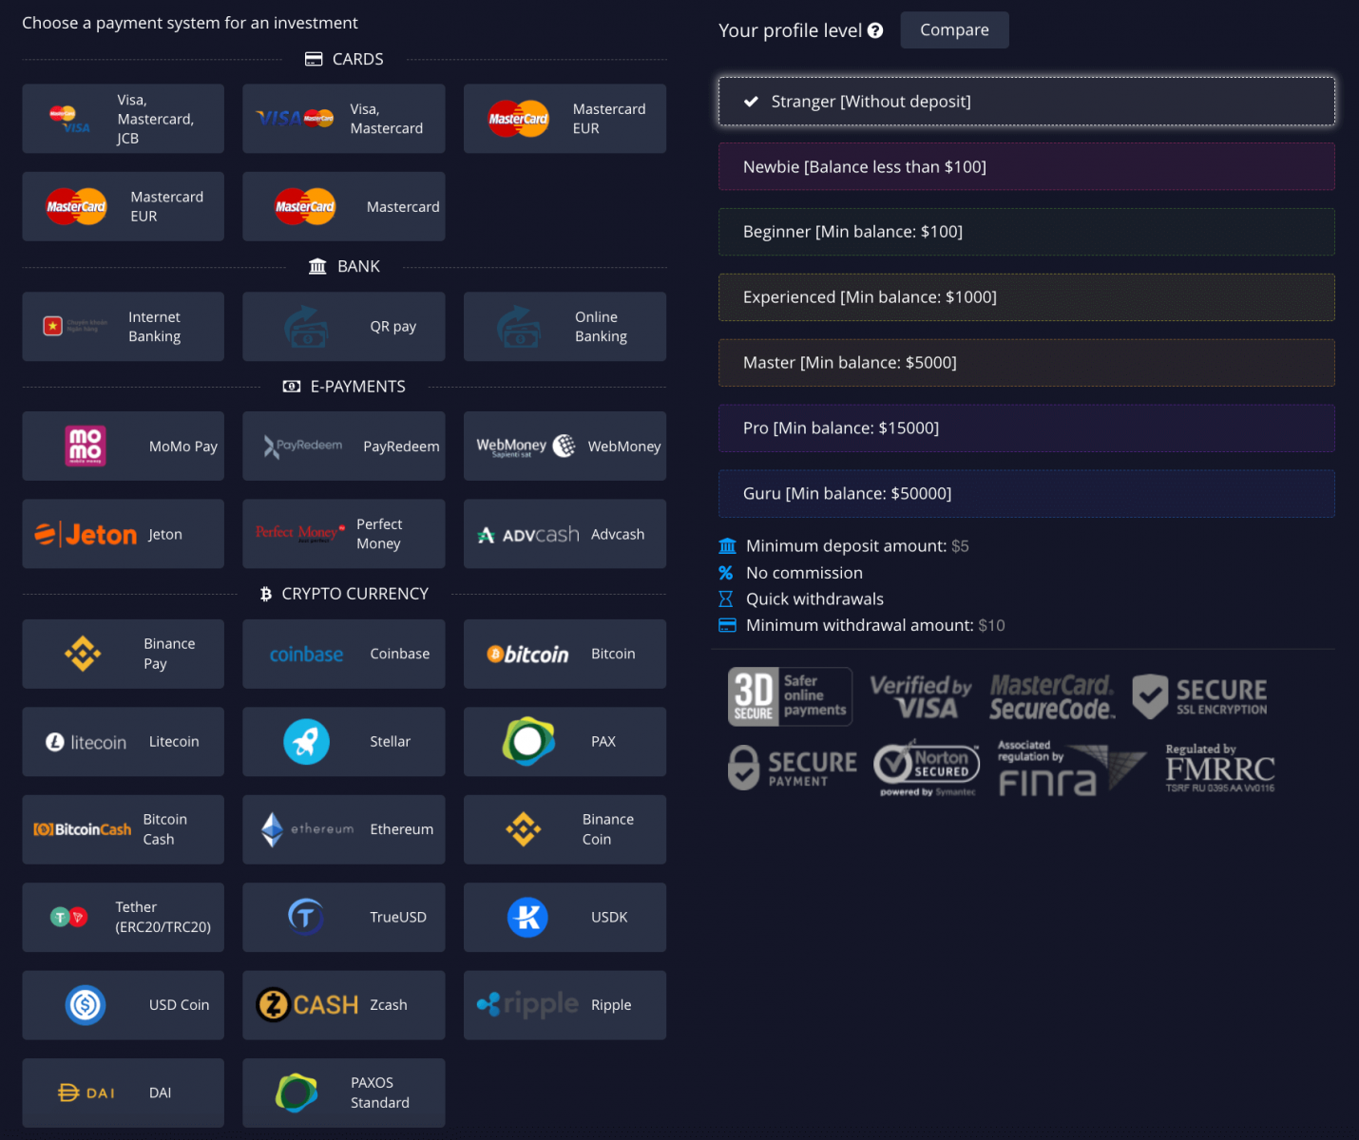Viewport: 1359px width, 1140px height.
Task: Click the USD Coin dollar icon
Action: pos(86,1005)
